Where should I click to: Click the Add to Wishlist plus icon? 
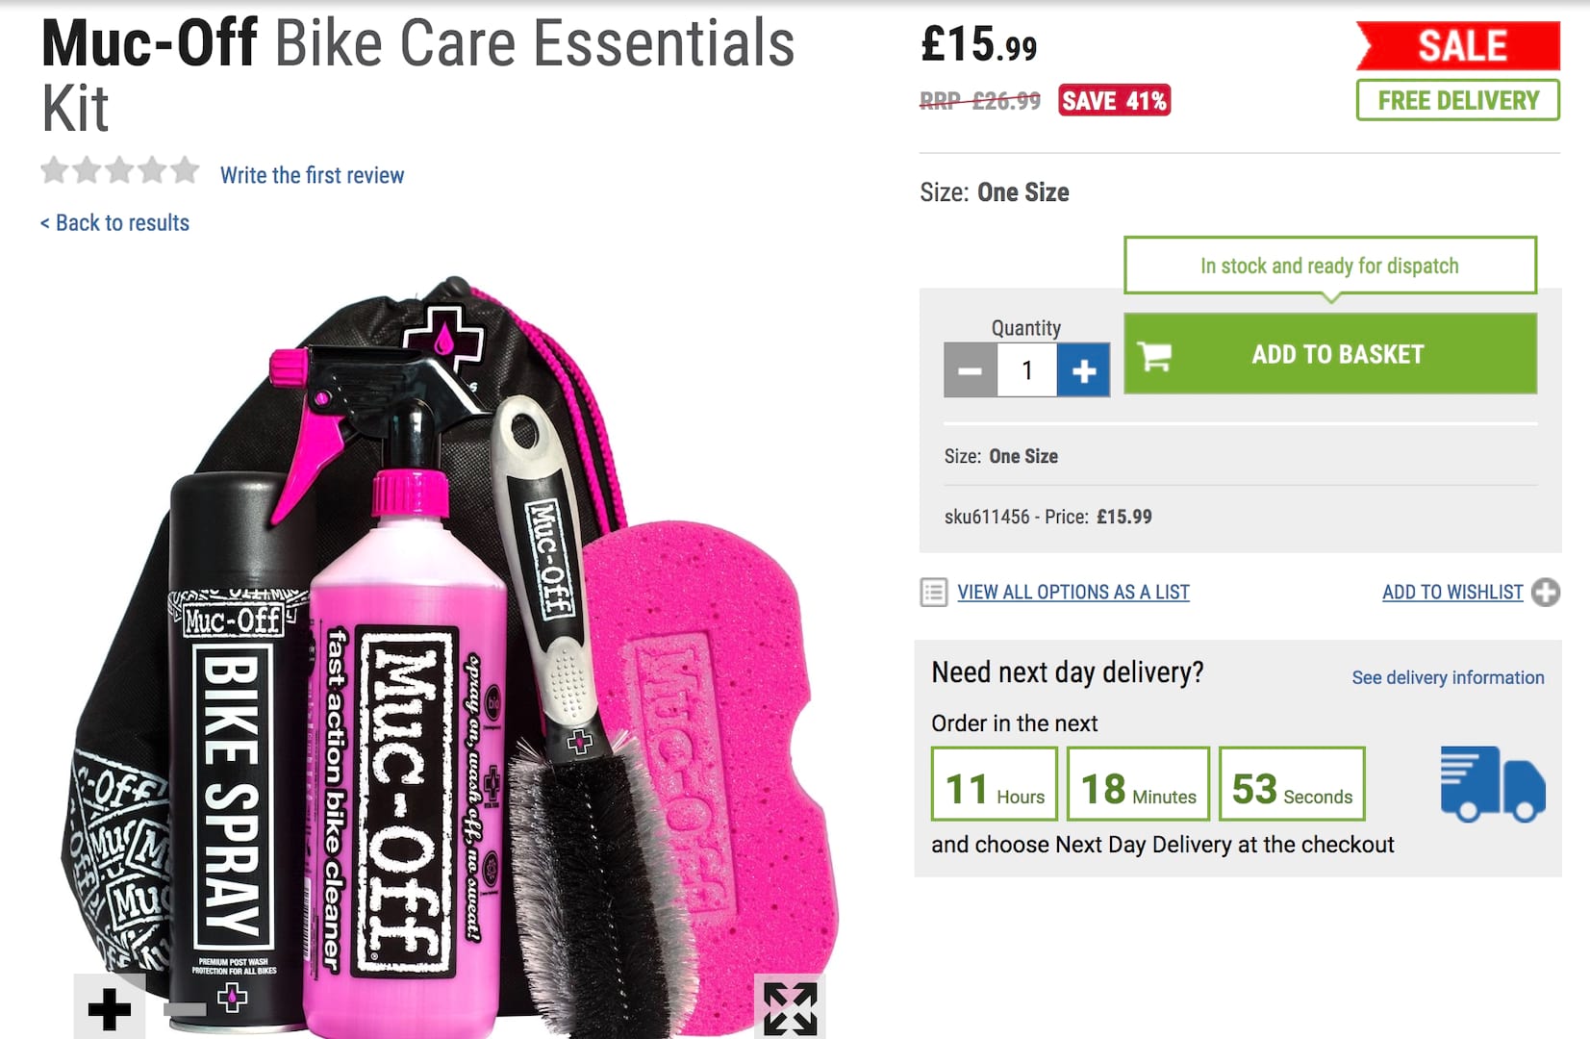click(1546, 593)
